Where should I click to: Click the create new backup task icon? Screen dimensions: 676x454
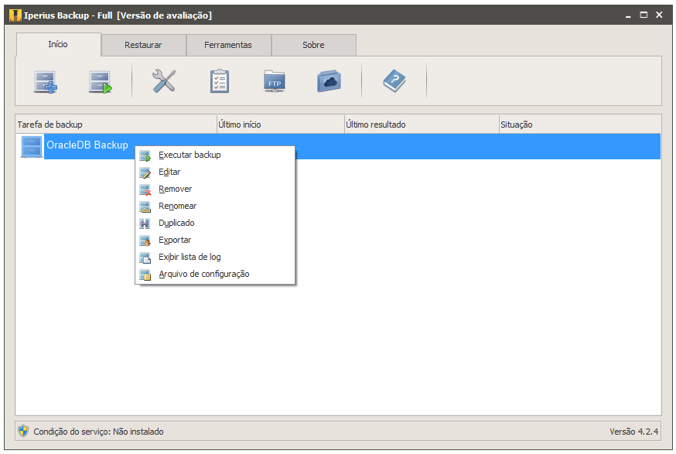pos(46,82)
